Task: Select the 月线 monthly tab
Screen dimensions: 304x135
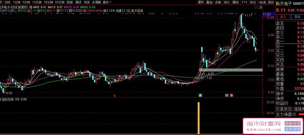Action: [x=87, y=2]
